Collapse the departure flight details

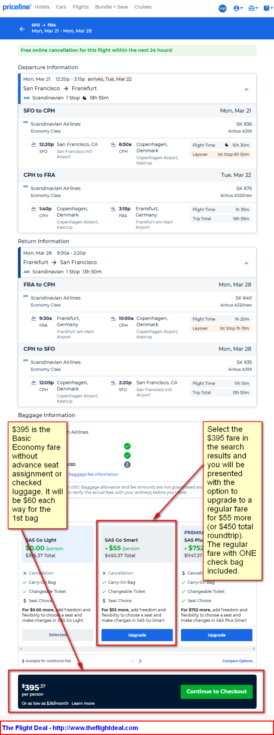coord(246,89)
